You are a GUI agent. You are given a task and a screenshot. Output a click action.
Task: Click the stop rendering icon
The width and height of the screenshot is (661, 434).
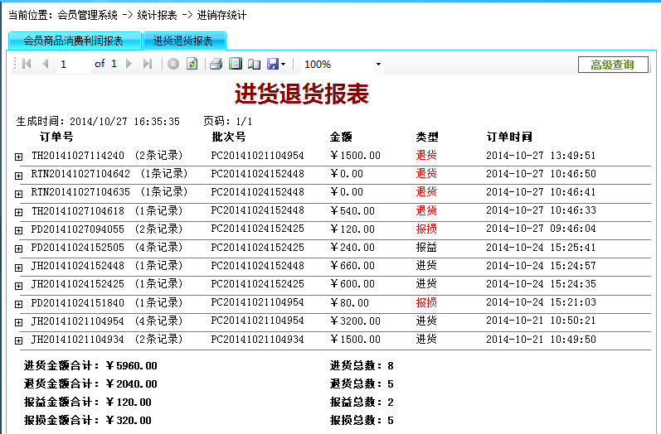coord(173,64)
